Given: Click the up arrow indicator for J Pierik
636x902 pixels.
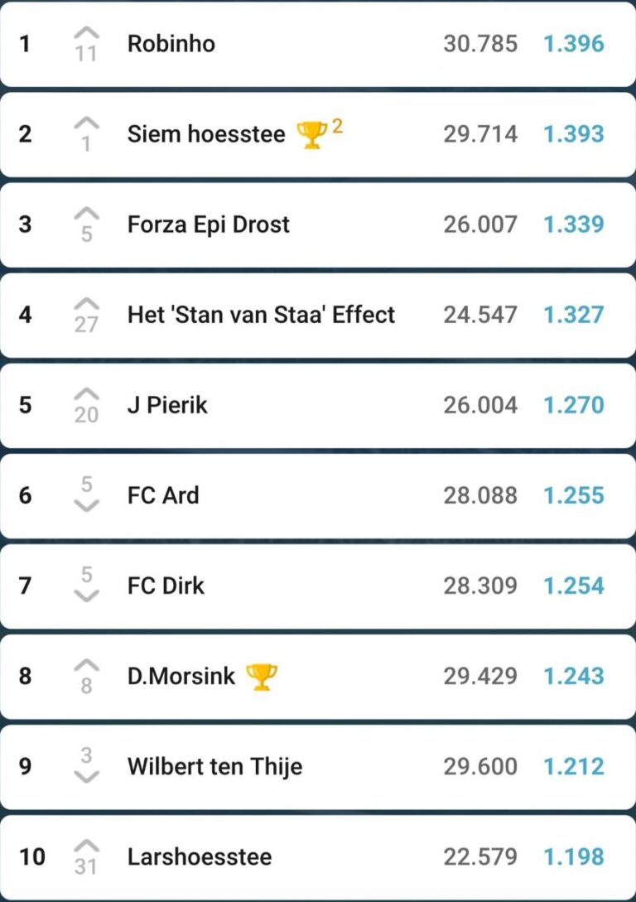Looking at the screenshot, I should pos(86,396).
